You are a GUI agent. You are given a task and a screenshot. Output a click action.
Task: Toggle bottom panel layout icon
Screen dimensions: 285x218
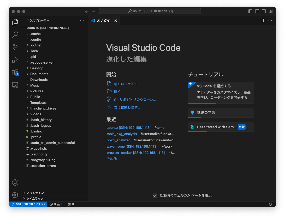pyautogui.click(x=257, y=11)
